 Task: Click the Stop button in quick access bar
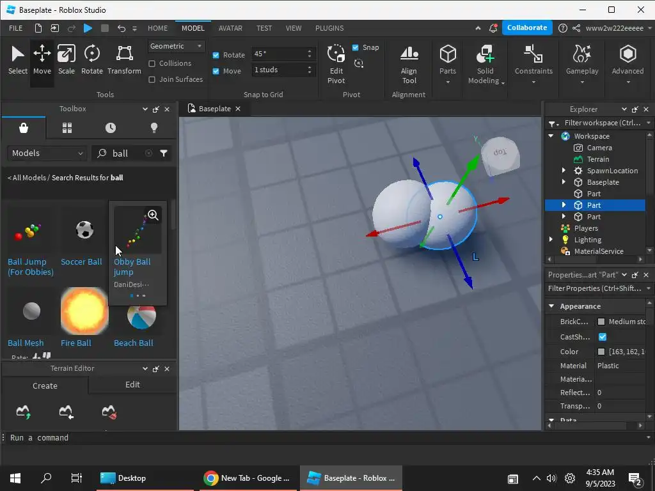tap(105, 28)
